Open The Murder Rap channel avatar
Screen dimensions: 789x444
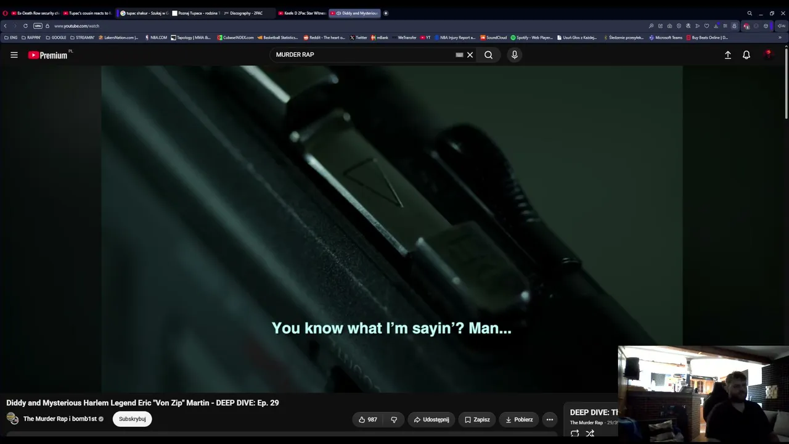(12, 419)
